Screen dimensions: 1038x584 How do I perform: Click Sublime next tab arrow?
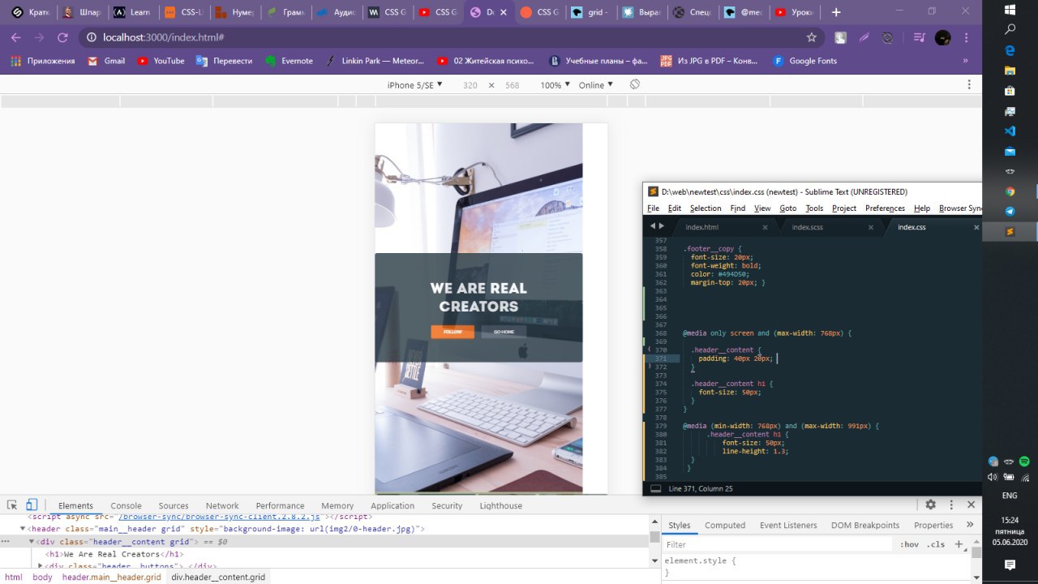(662, 226)
